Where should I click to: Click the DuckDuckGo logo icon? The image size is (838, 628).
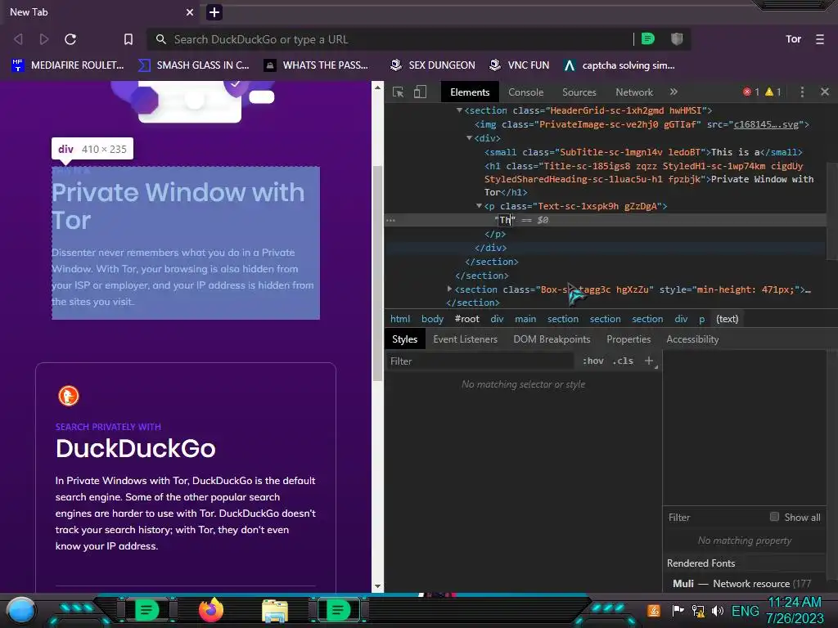pyautogui.click(x=69, y=396)
